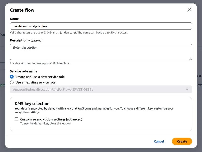
Task: Select Use an existing service role
Action: pyautogui.click(x=12, y=82)
